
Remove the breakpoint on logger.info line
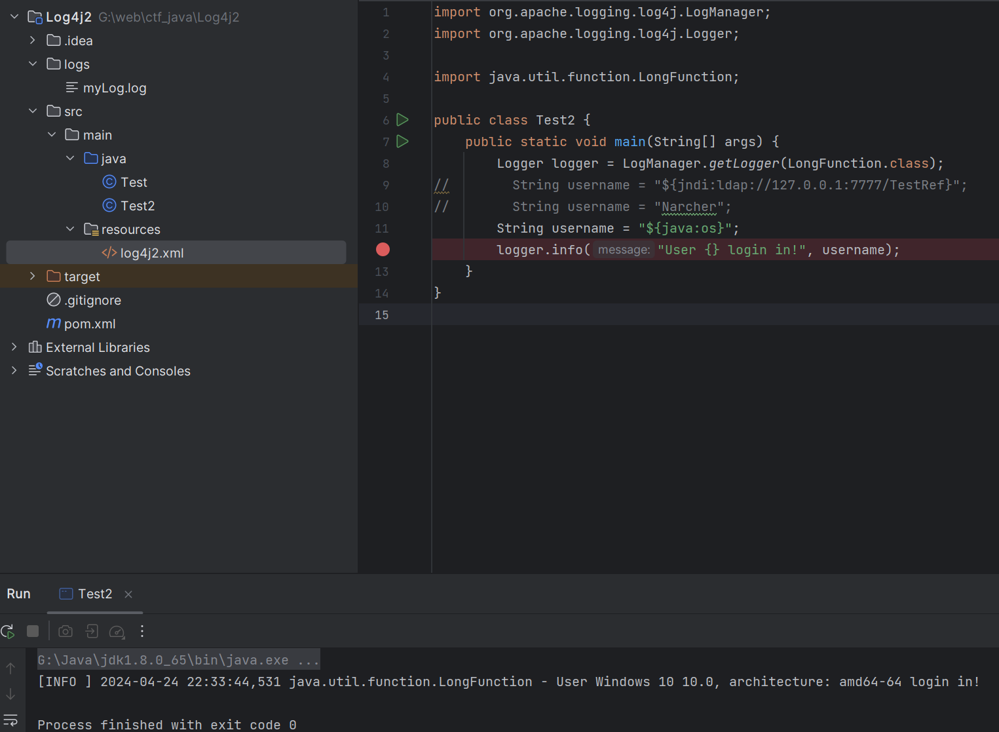point(383,250)
